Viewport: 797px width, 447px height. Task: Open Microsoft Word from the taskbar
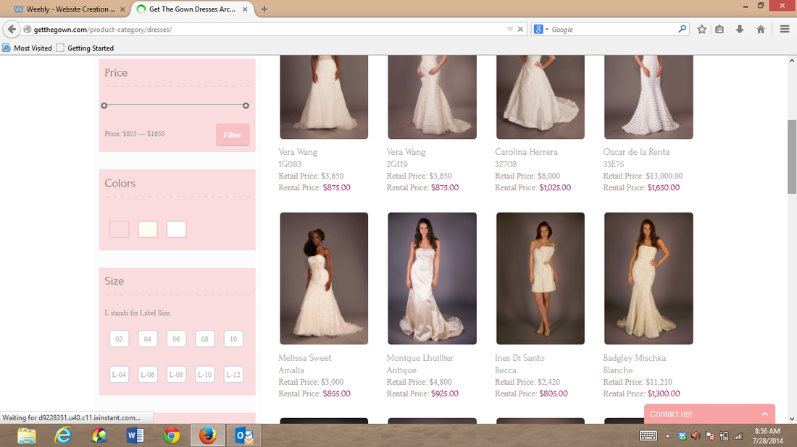click(x=135, y=436)
